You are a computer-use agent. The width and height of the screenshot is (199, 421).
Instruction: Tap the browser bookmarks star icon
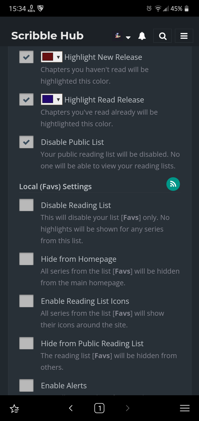point(14,408)
